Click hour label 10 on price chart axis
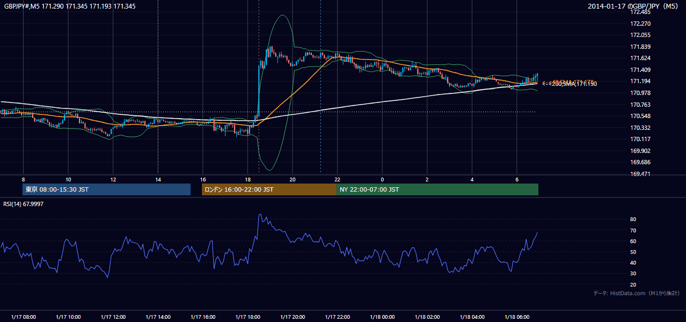686x322 pixels. 68,179
